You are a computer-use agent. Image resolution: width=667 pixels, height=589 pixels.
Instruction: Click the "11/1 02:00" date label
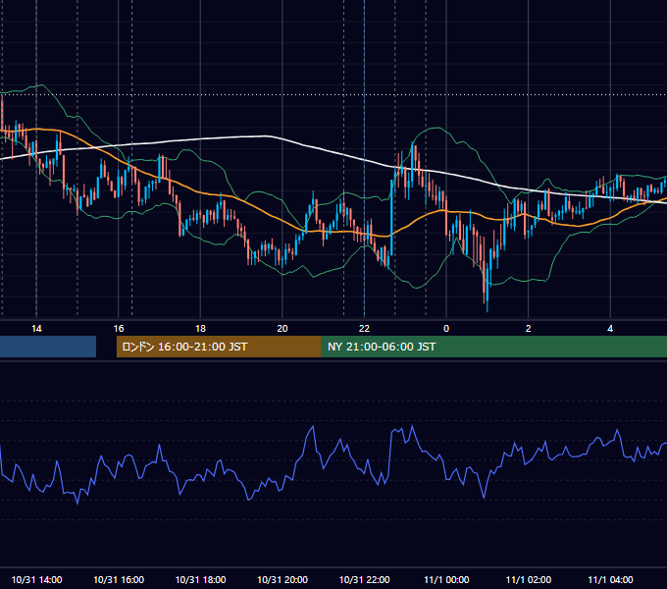529,579
